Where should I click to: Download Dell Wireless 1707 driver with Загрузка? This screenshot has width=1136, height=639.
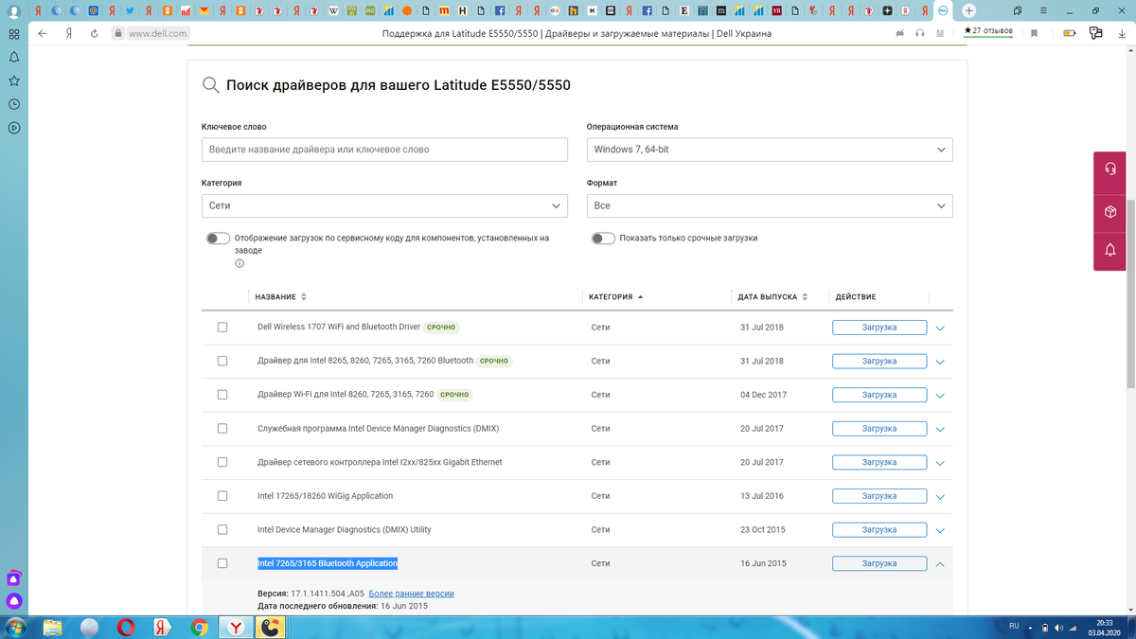(879, 328)
